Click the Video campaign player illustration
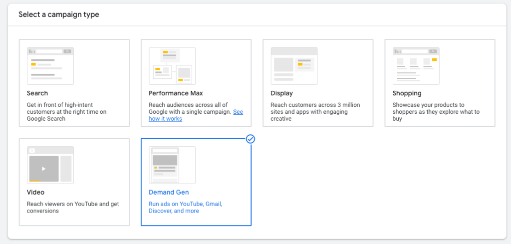 [x=50, y=165]
